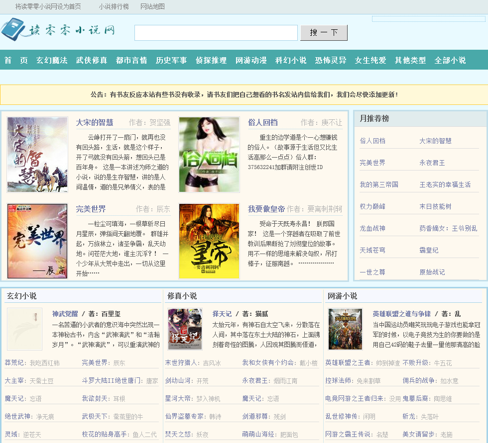The width and height of the screenshot is (488, 443).
Task: Open 俗人回档 in 月推荐榜 list
Action: (x=372, y=141)
